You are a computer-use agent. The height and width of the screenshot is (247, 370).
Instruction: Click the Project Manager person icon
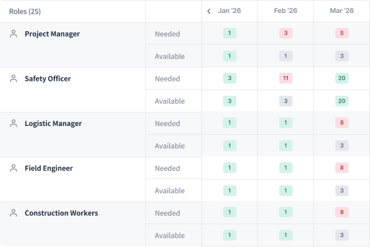(14, 34)
